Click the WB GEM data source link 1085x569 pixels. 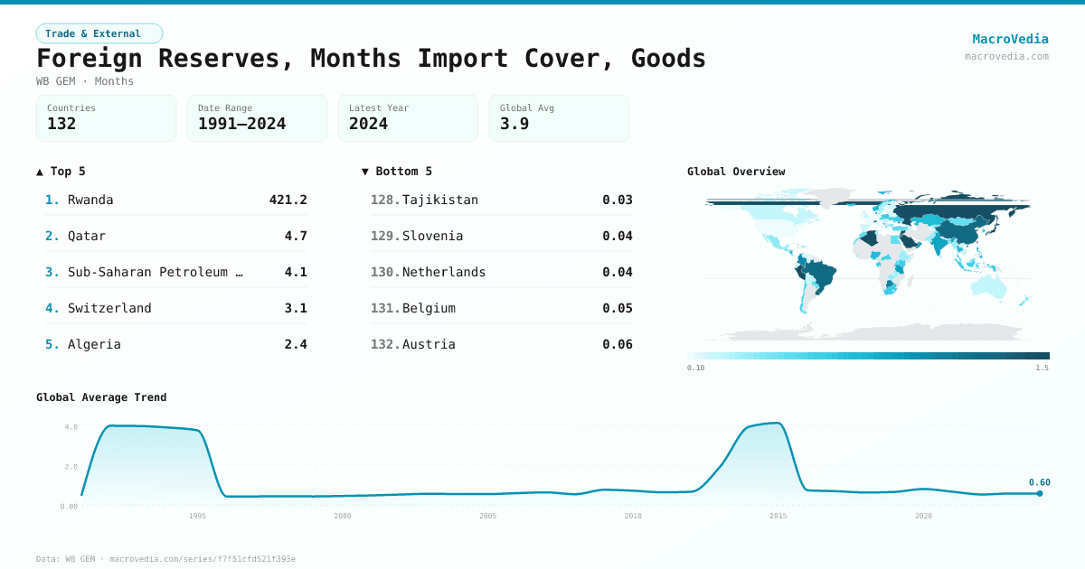click(79, 558)
